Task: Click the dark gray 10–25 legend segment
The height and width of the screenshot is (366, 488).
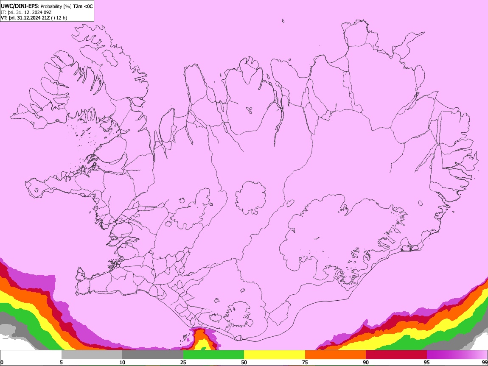Action: (153, 355)
